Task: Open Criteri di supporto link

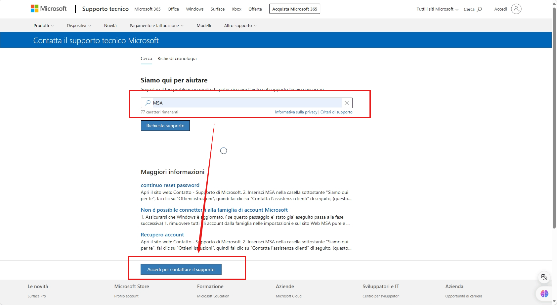Action: pos(336,112)
